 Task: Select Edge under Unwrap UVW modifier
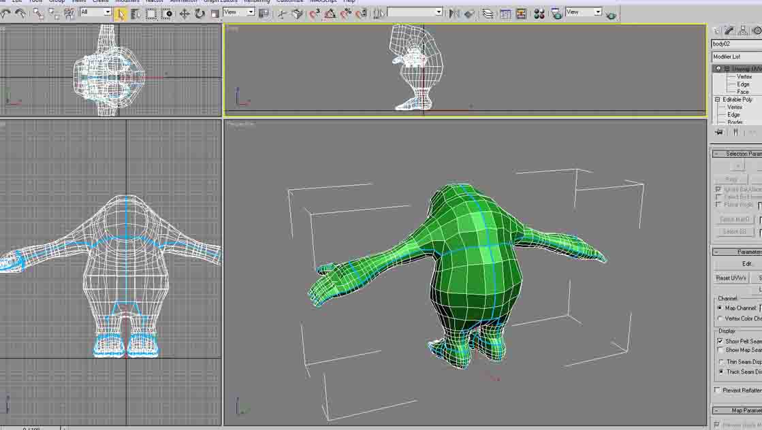point(743,84)
